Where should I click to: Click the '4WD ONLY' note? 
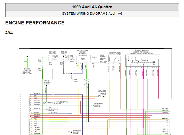pyautogui.click(x=76, y=80)
